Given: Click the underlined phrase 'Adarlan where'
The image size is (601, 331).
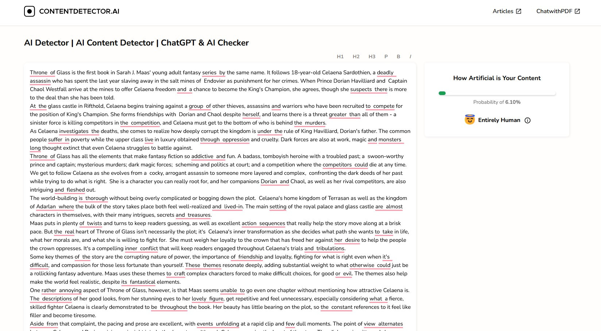Looking at the screenshot, I should [55, 206].
